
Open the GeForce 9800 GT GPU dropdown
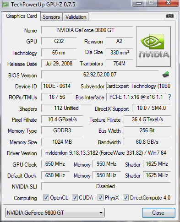(55, 212)
